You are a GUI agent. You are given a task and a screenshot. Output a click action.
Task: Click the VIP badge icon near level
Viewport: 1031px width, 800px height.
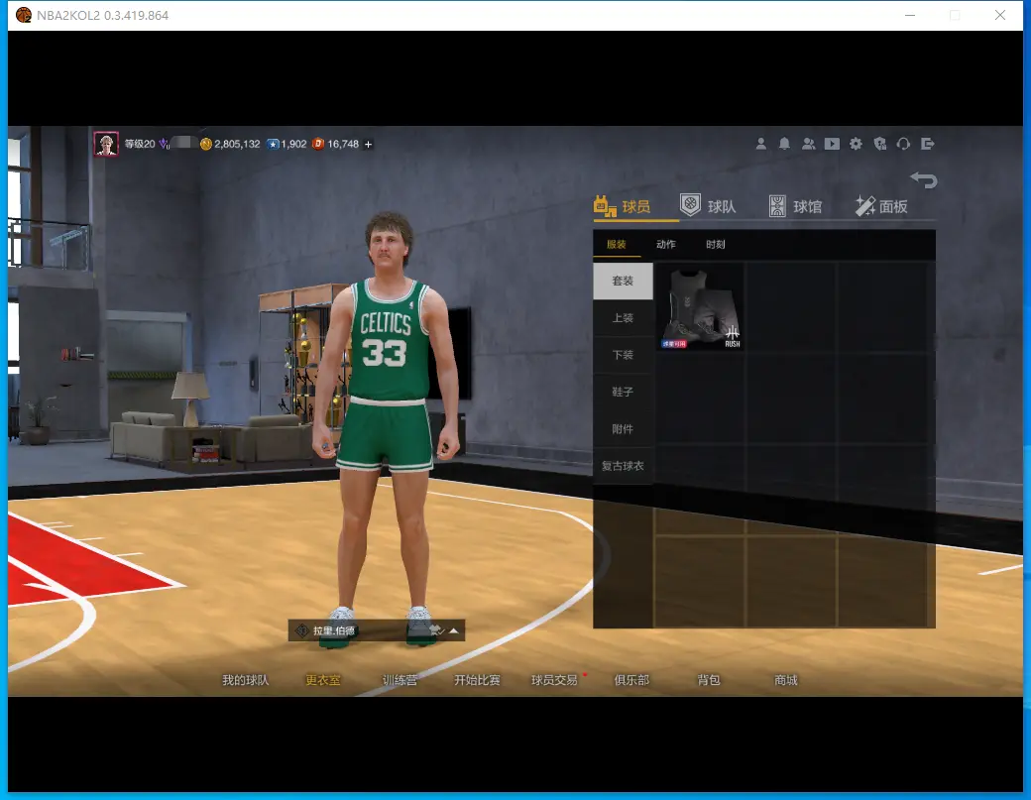(164, 144)
